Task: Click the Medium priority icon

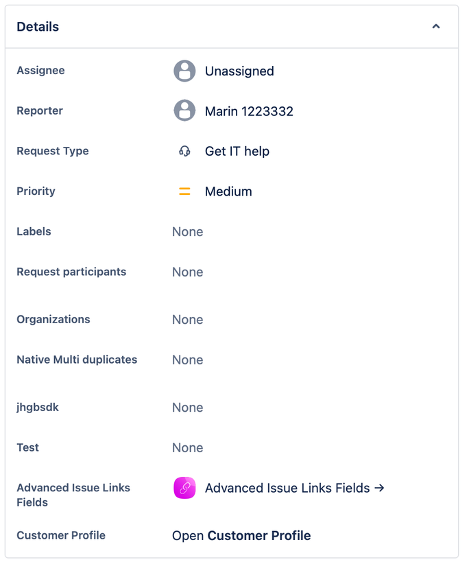Action: 184,191
